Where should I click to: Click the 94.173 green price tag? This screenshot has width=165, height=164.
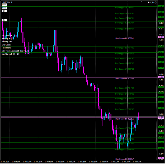coord(161,98)
